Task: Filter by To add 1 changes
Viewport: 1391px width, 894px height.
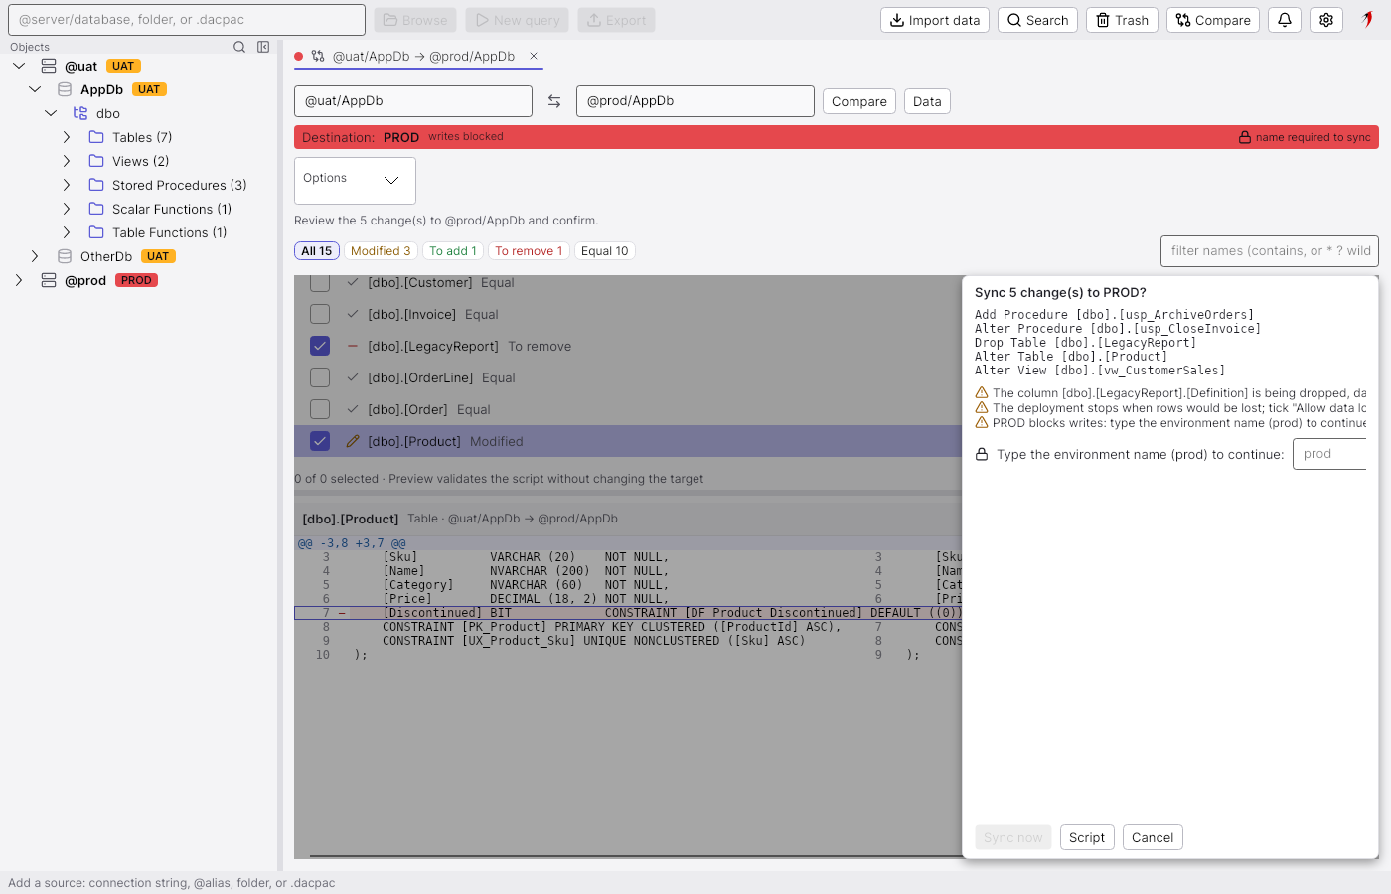Action: pos(453,251)
